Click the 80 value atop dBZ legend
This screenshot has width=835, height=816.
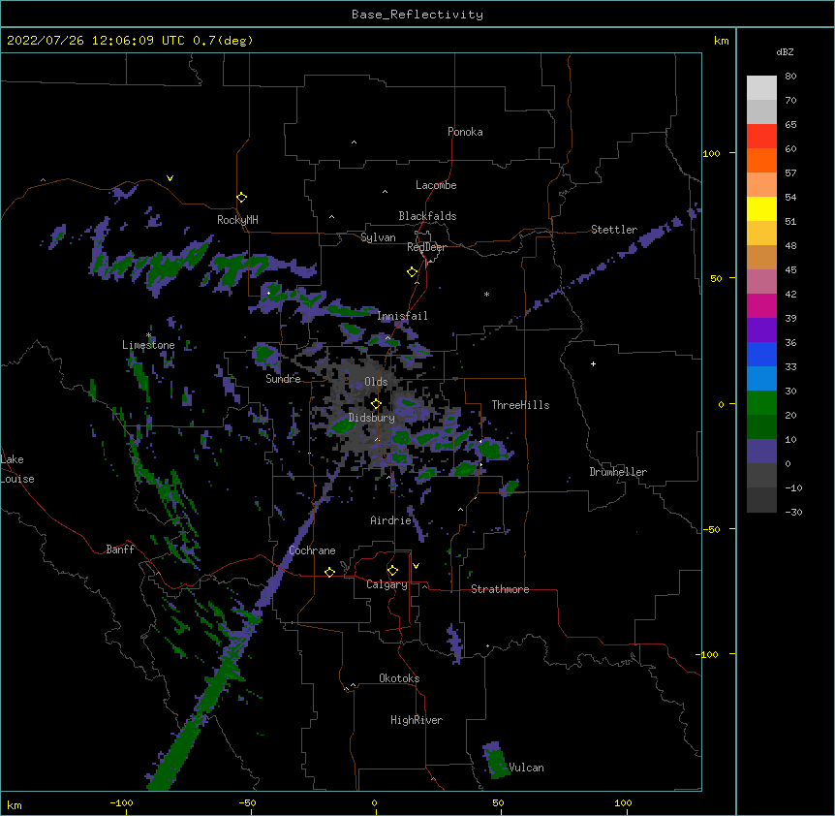point(790,77)
